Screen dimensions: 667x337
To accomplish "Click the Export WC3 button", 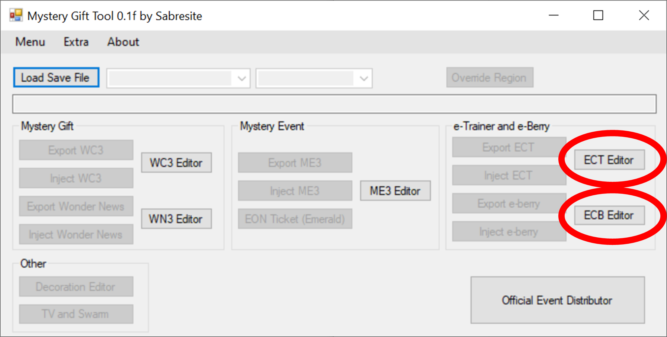I will coord(76,150).
